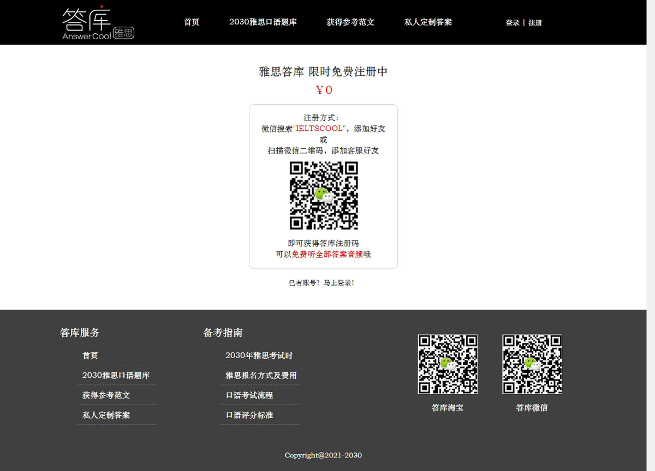This screenshot has height=471, width=655.
Task: Click the red 免费听全部答案音频 text
Action: (x=327, y=254)
